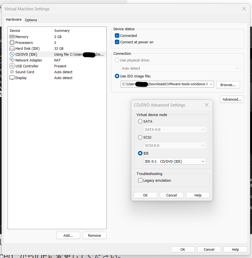The height and width of the screenshot is (258, 252).
Task: Choose the SCSI virtual device node
Action: pos(140,138)
